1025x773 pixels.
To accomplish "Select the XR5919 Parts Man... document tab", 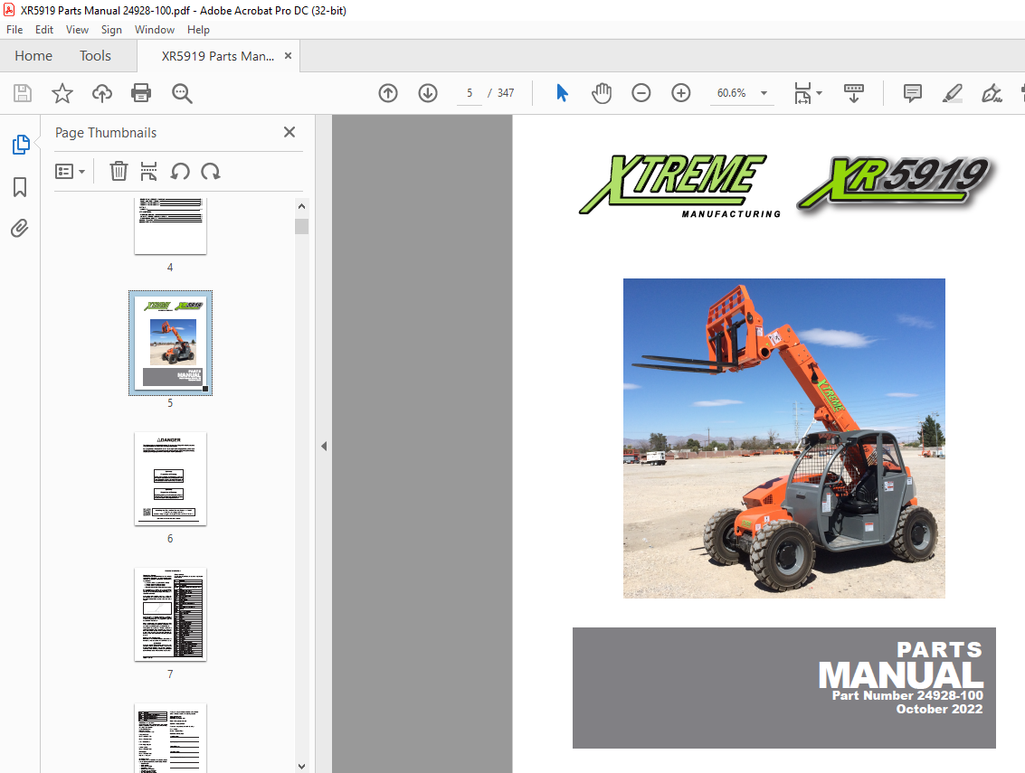I will pos(218,56).
